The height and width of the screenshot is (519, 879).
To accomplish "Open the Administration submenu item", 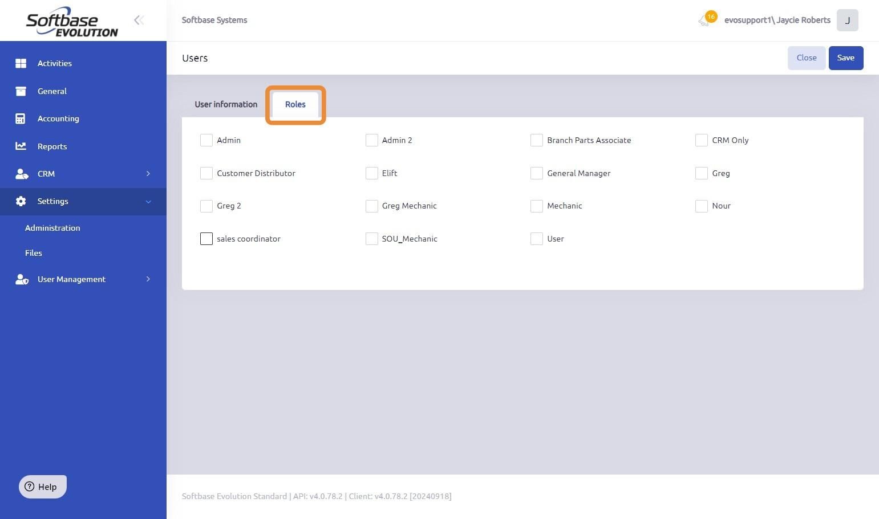I will [52, 228].
